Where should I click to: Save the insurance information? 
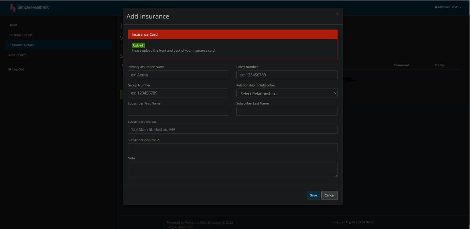point(313,195)
